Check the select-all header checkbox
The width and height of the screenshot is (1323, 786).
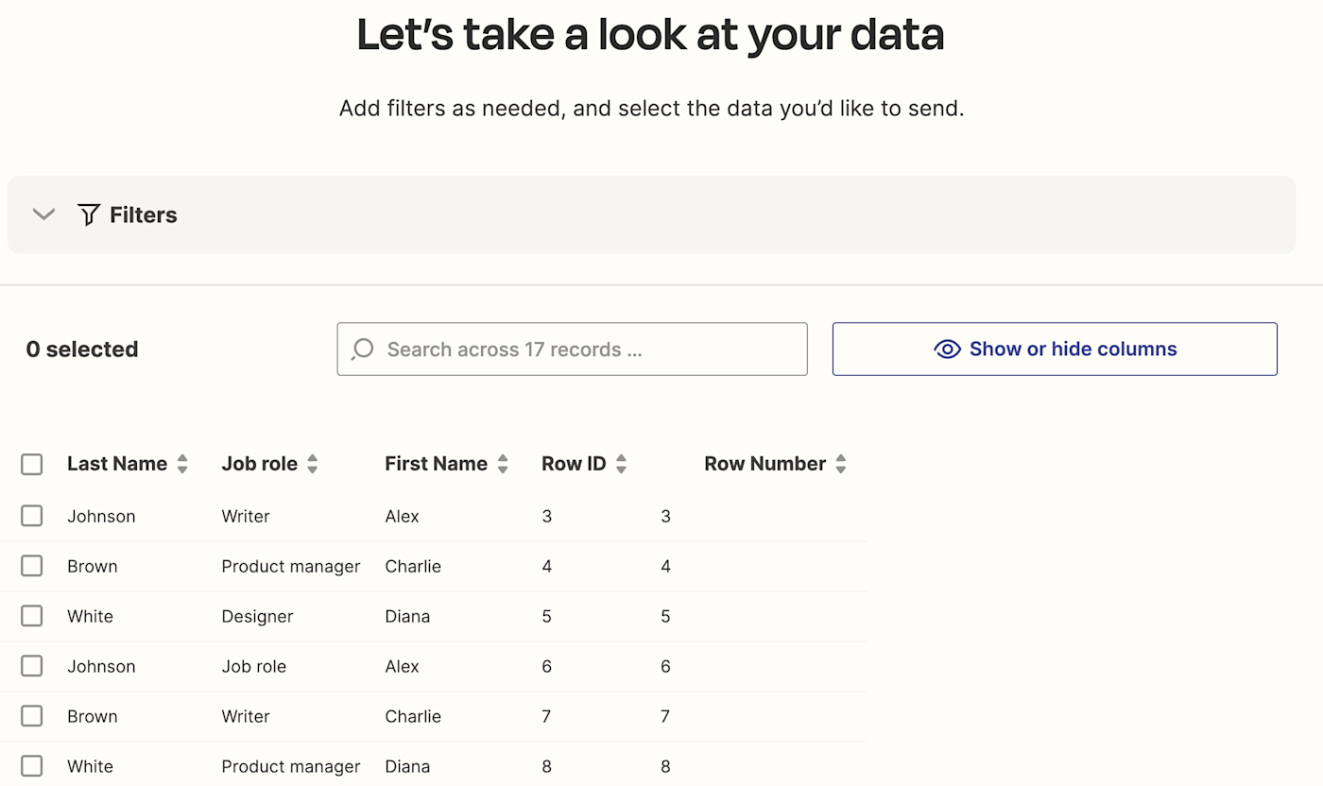pyautogui.click(x=32, y=464)
